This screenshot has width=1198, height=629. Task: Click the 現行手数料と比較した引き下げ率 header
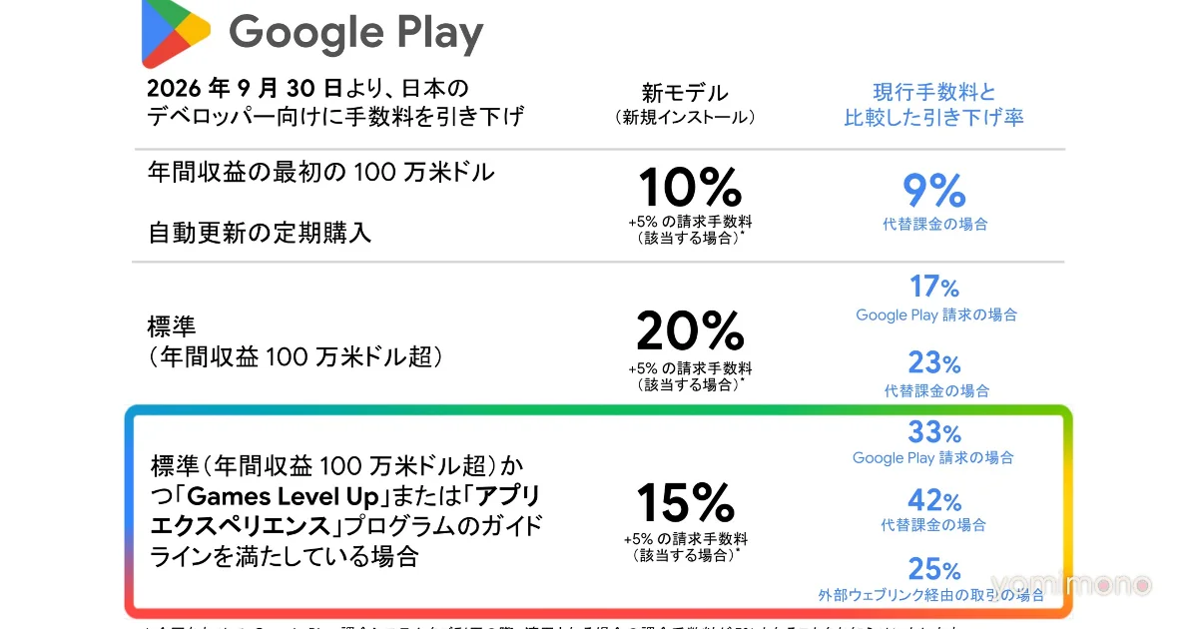coord(933,105)
